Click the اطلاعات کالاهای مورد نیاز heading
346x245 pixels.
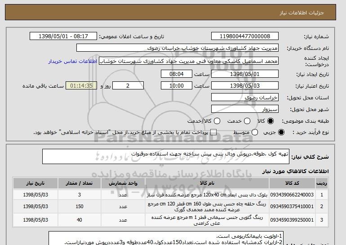pyautogui.click(x=296, y=171)
